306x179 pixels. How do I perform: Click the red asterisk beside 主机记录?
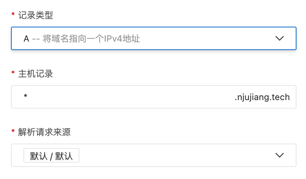tap(13, 74)
